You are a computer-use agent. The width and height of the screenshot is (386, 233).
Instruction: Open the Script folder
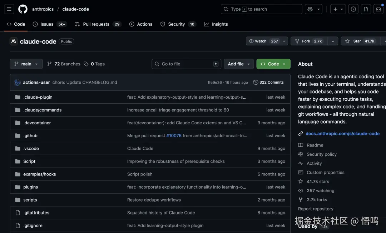[29, 162]
